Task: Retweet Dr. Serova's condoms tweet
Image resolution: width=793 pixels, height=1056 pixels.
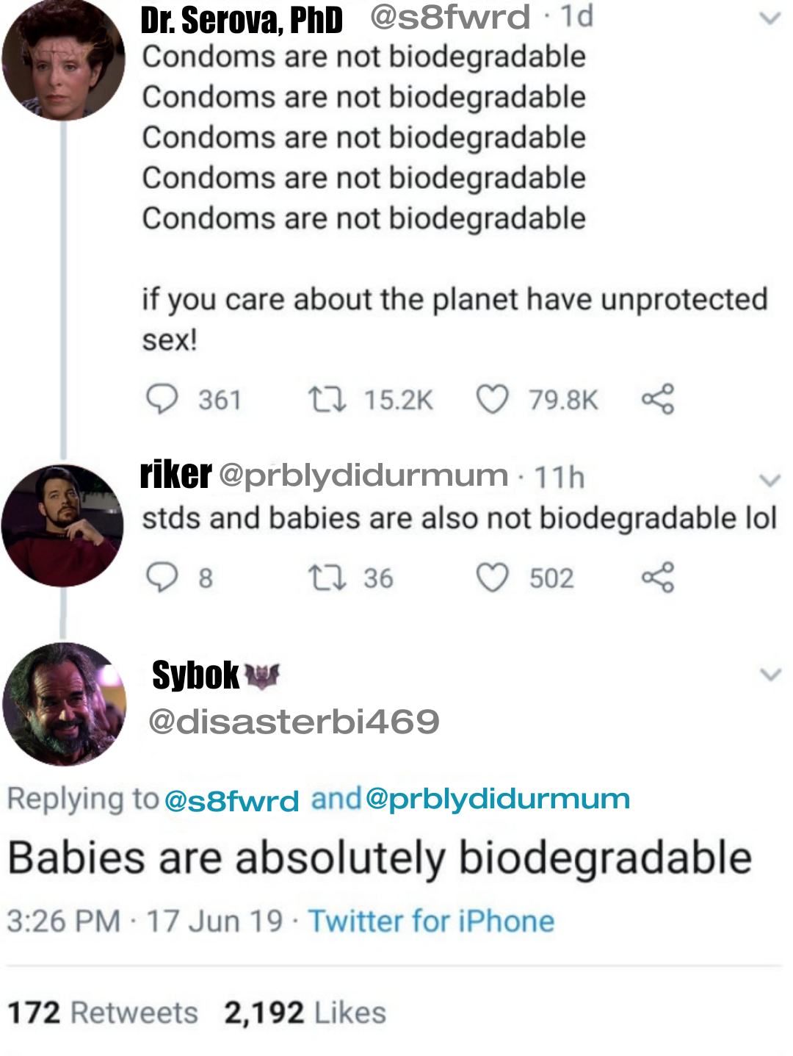Action: pyautogui.click(x=327, y=399)
